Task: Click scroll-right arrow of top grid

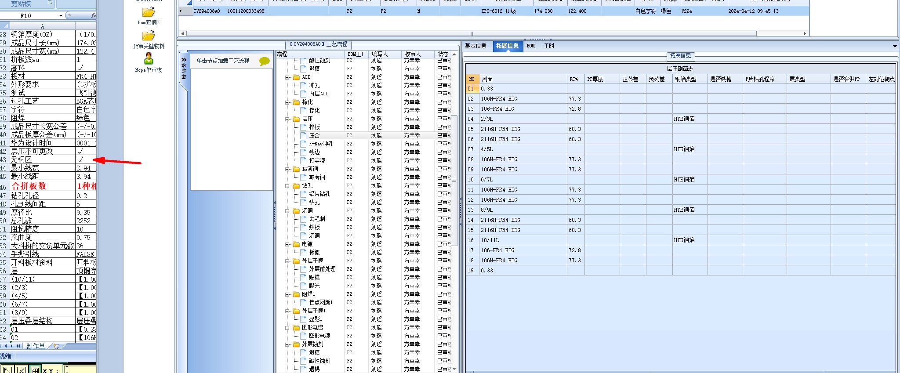Action: [805, 33]
